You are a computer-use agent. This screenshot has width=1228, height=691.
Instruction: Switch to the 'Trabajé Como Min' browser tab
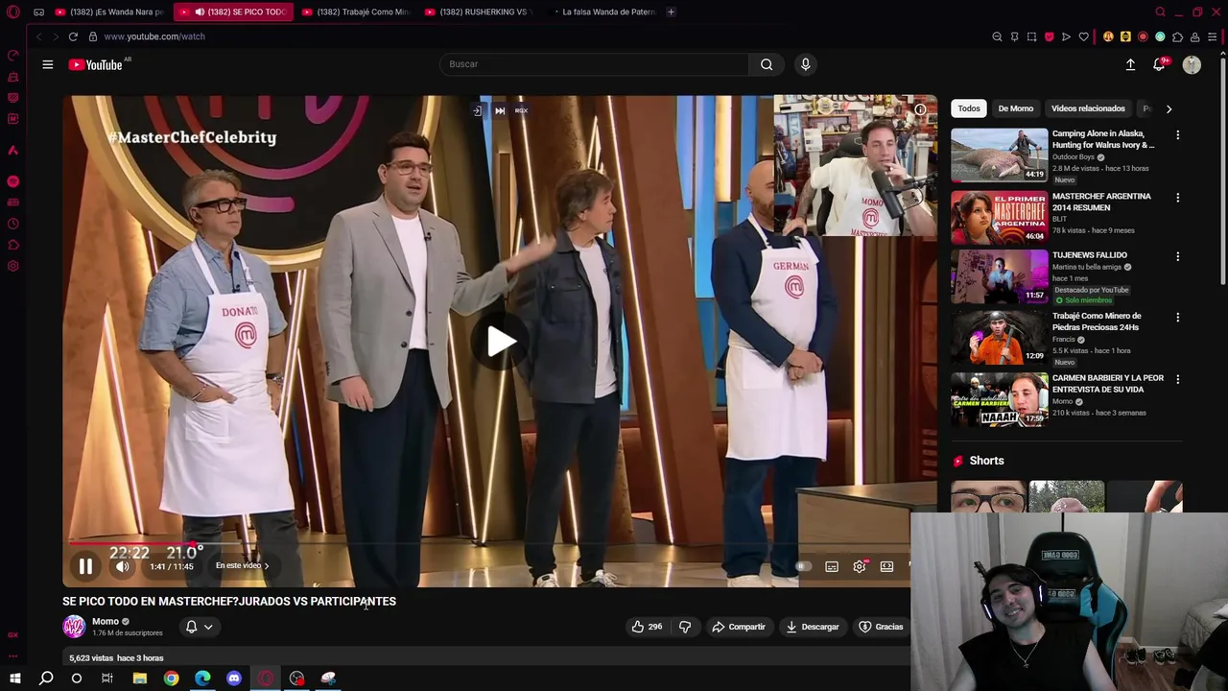click(x=354, y=12)
